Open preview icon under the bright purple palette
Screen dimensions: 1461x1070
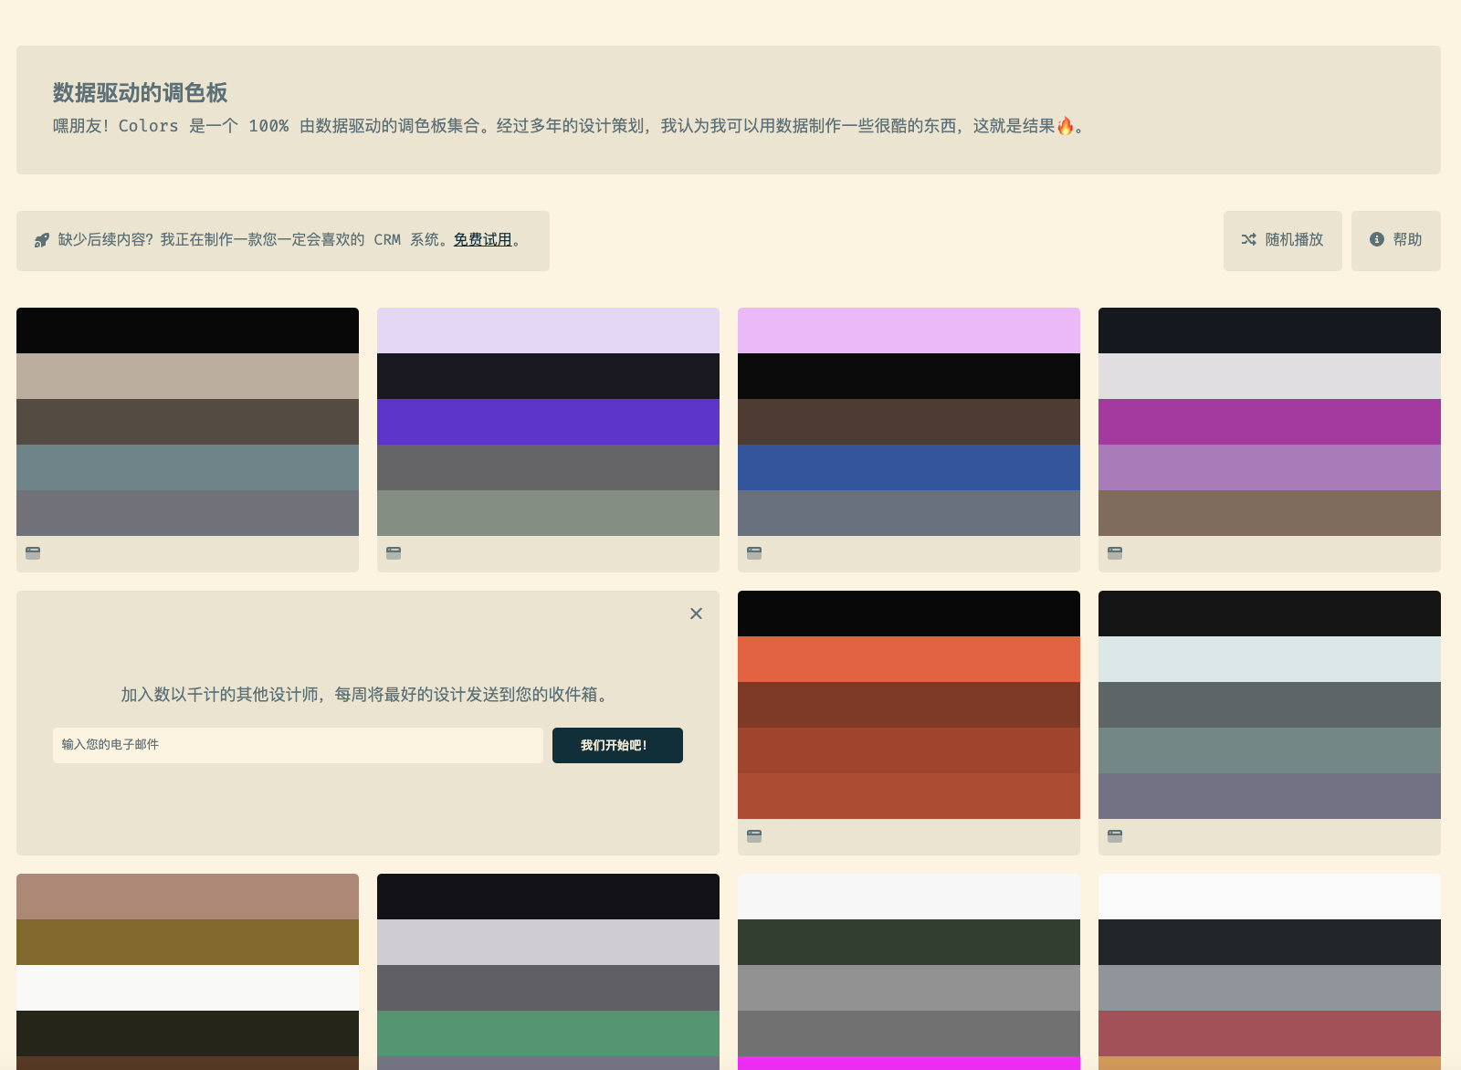pyautogui.click(x=394, y=552)
